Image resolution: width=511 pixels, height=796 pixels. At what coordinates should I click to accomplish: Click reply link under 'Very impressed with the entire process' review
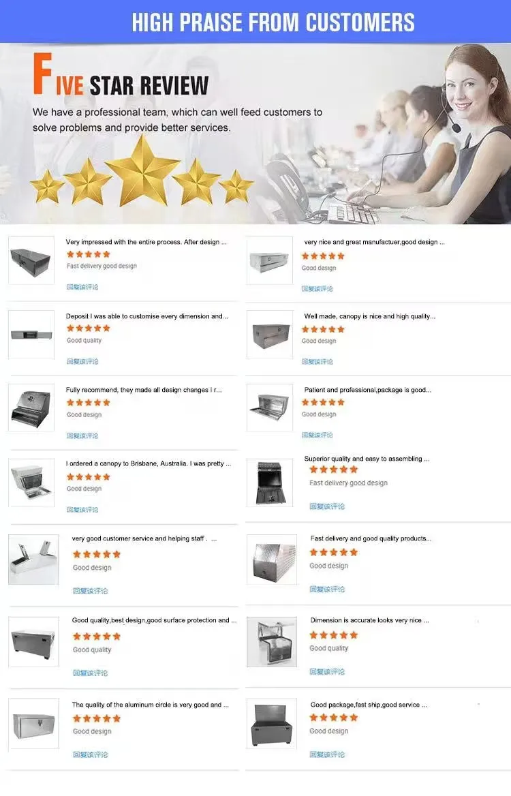(x=82, y=287)
